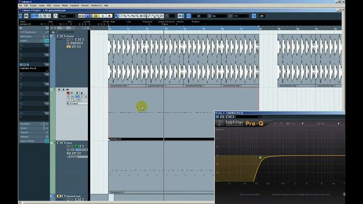Disable the red record-enable on second track
This screenshot has height=204, width=363.
pyautogui.click(x=68, y=93)
